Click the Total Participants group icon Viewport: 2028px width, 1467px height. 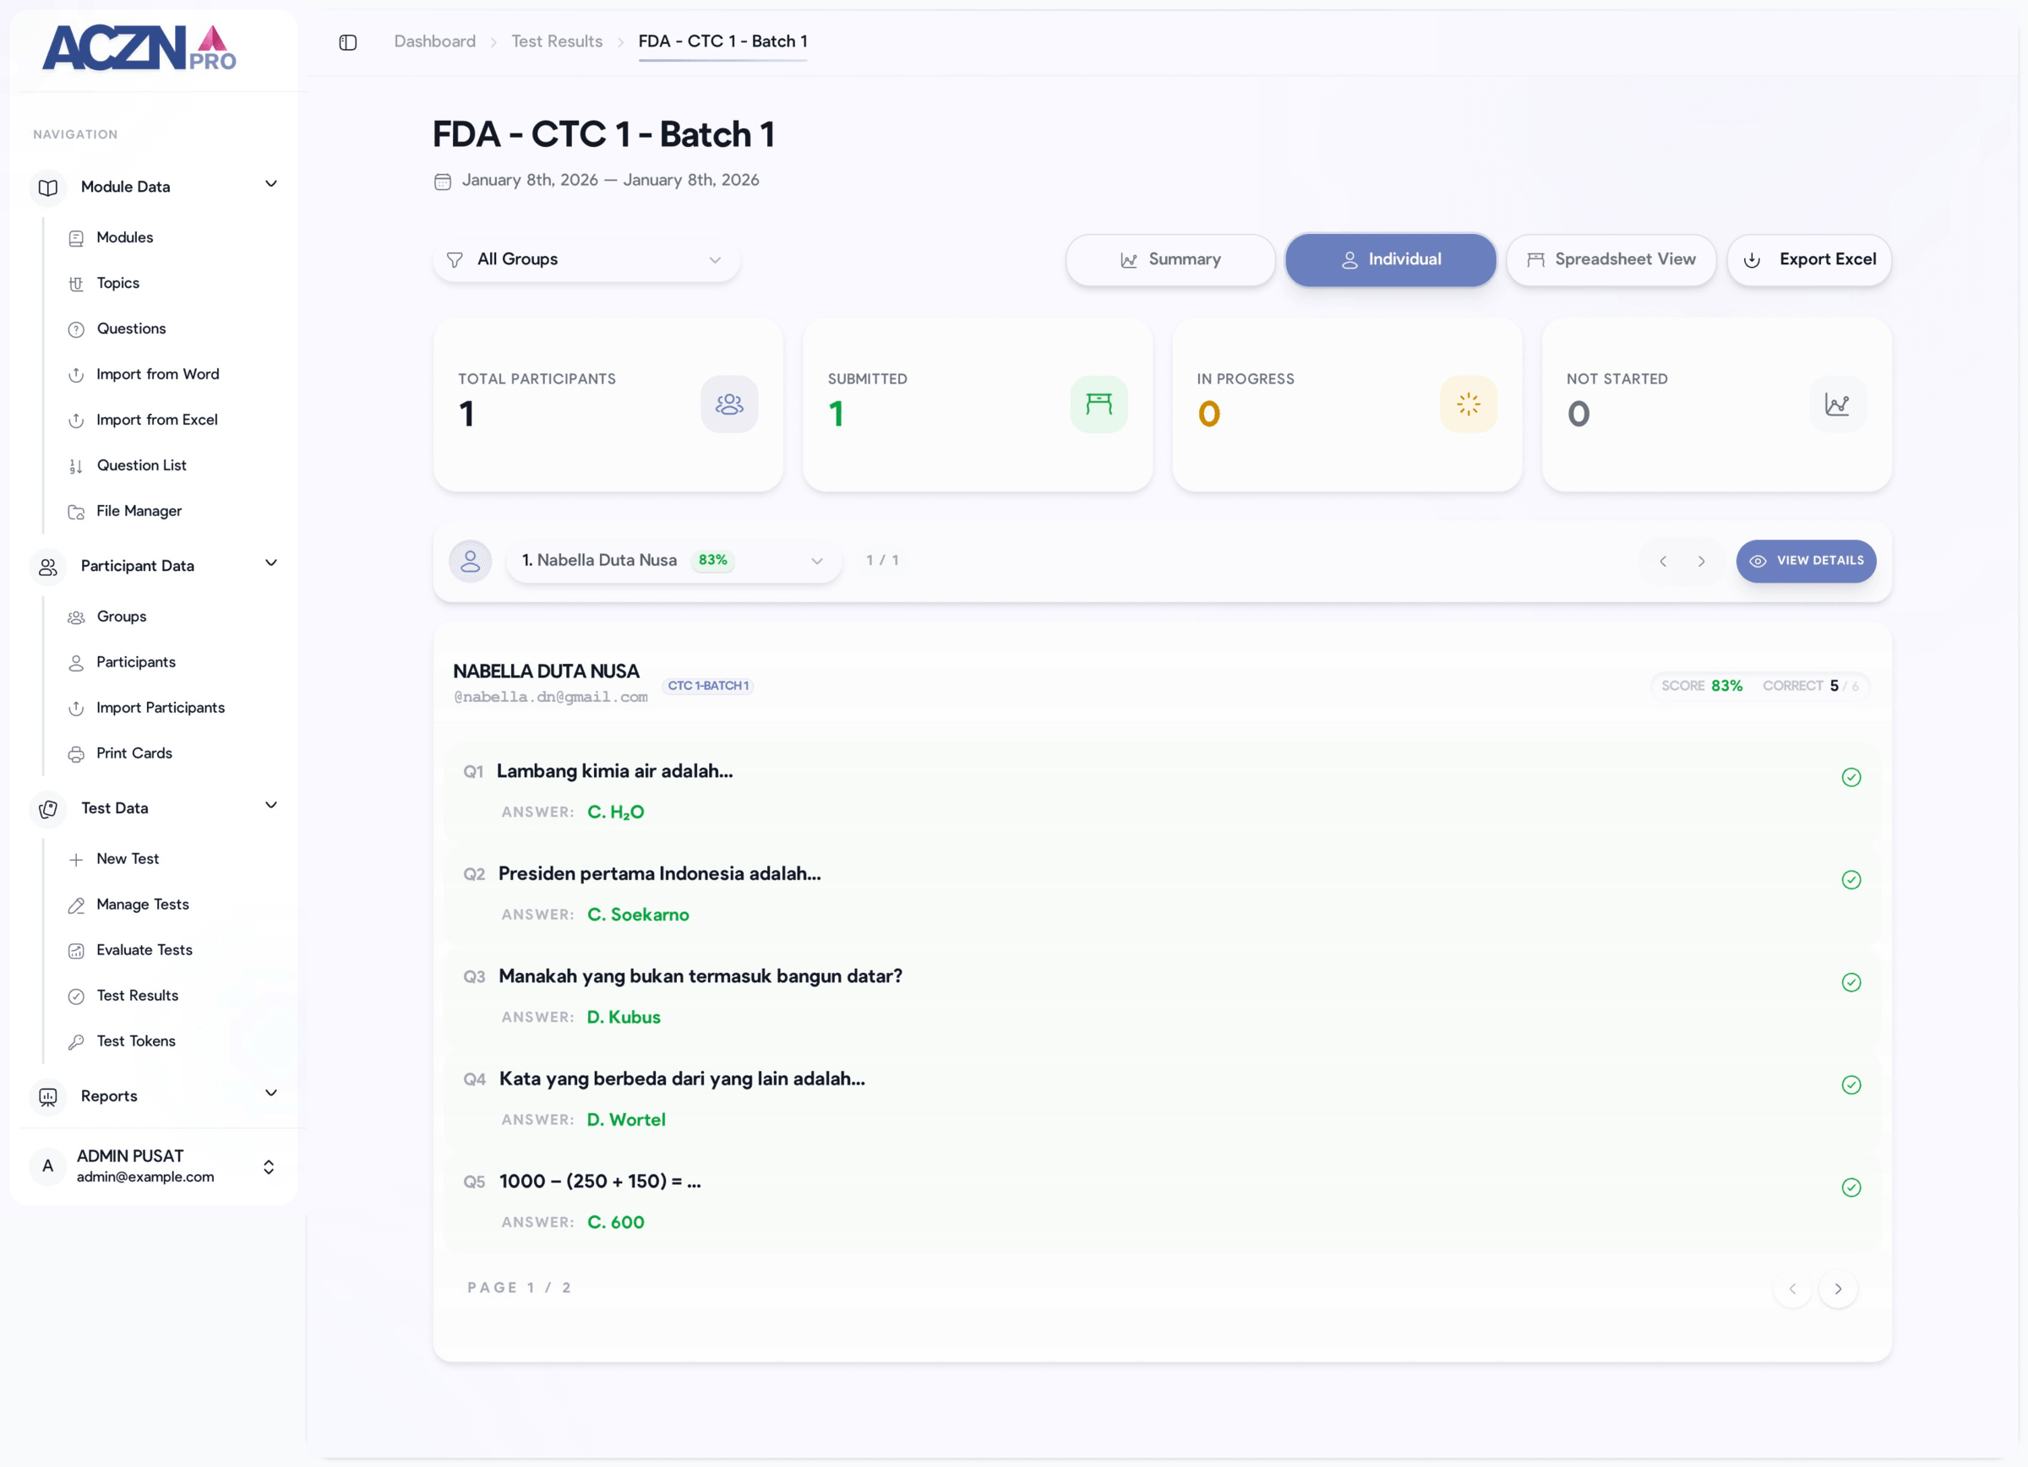point(728,404)
